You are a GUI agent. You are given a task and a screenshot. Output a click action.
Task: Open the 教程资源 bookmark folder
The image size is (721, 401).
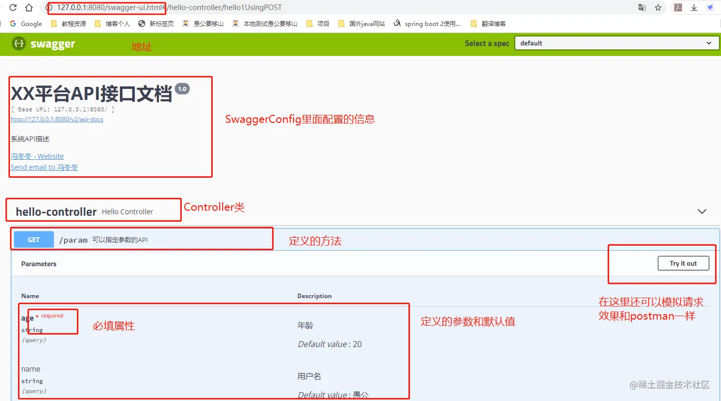(68, 23)
